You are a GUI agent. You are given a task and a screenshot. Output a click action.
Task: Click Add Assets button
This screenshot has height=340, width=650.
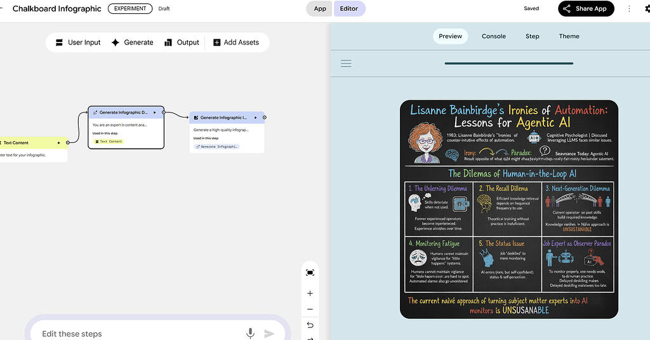point(236,43)
